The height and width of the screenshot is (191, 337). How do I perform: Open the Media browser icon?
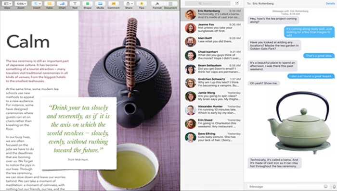(100, 4)
